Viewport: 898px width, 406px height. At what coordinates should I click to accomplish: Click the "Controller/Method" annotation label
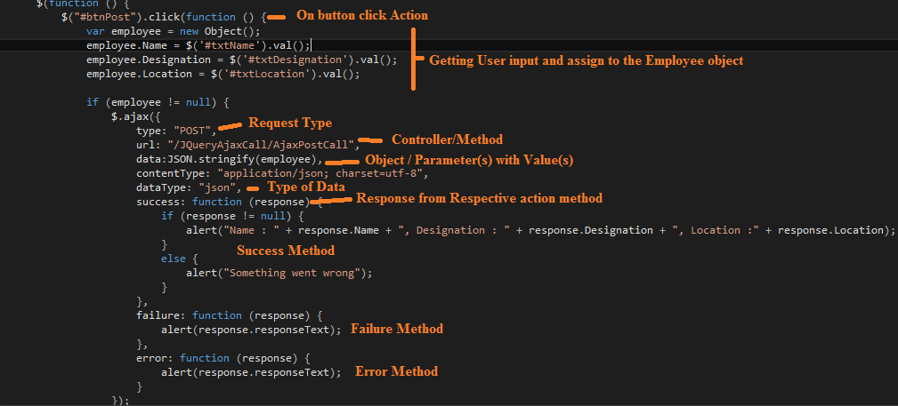click(447, 139)
